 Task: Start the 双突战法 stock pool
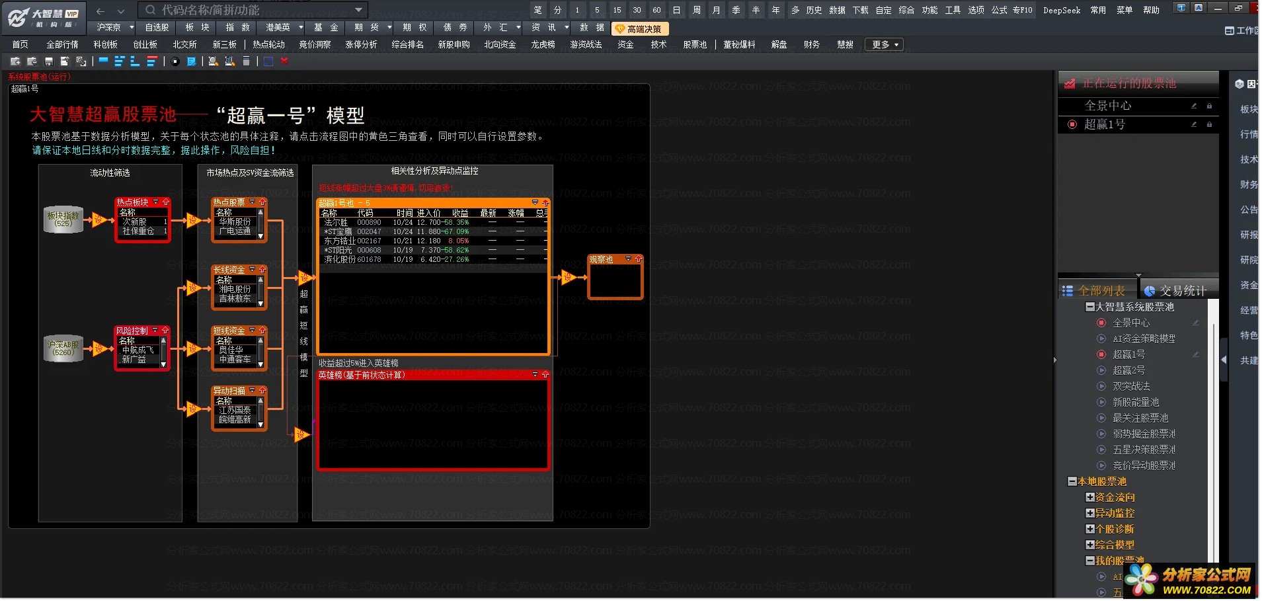pyautogui.click(x=1101, y=386)
